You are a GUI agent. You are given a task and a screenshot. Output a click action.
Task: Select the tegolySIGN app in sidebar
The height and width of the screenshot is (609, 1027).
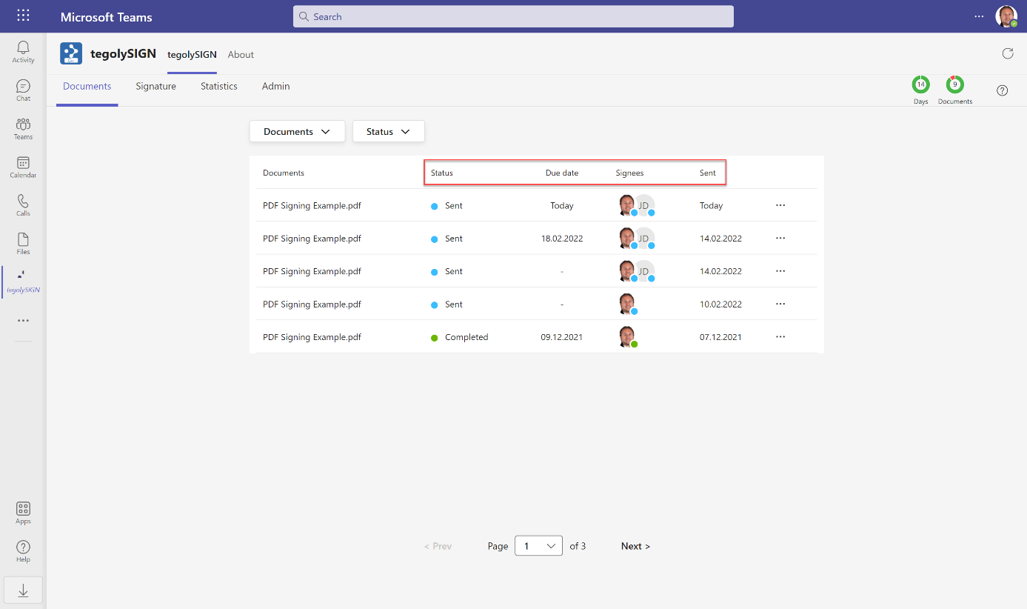tap(23, 282)
